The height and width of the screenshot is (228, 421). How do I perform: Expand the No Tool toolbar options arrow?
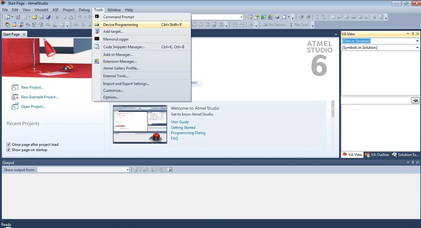click(313, 25)
